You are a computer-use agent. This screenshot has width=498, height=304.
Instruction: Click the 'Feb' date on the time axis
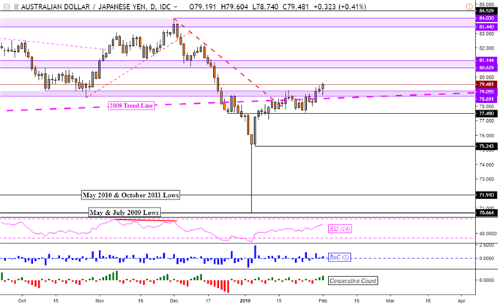point(323,300)
